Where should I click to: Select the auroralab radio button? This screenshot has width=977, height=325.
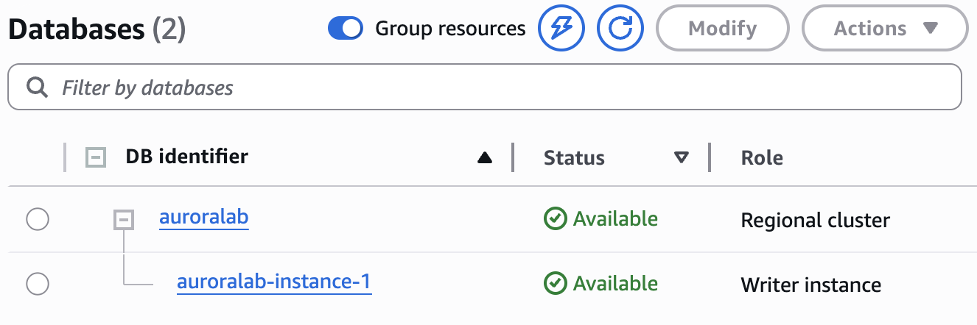coord(38,219)
